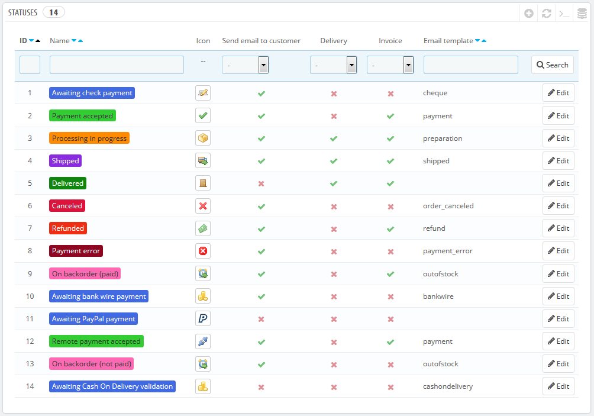
Task: Click the Name filter input field
Action: 117,65
